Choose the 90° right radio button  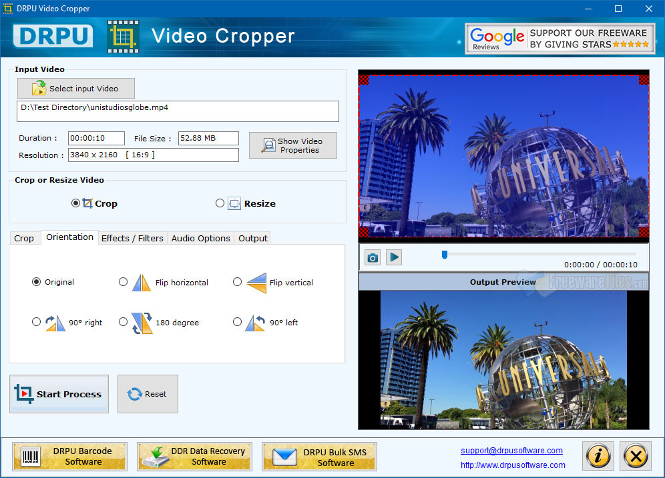[x=37, y=322]
